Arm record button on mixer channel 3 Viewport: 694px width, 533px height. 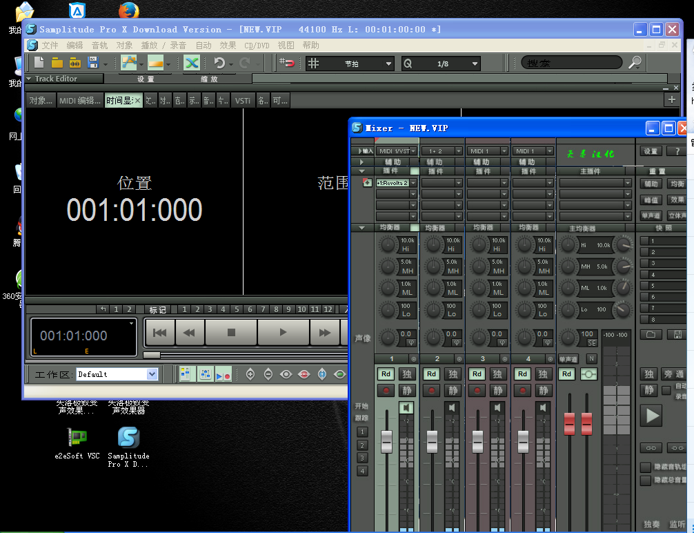tap(477, 390)
